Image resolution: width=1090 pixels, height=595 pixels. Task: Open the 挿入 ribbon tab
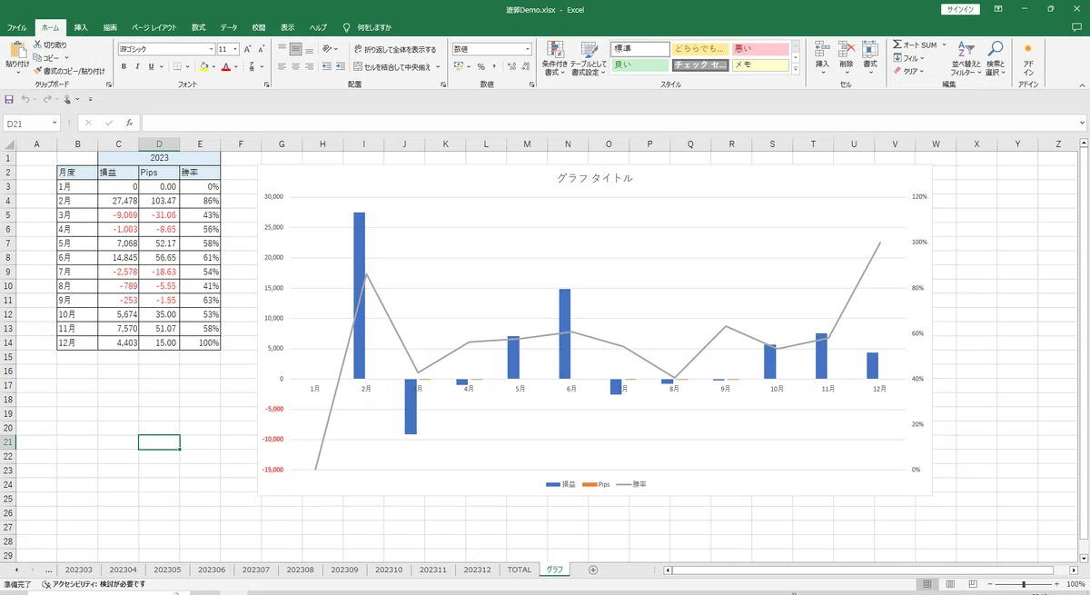coord(81,28)
